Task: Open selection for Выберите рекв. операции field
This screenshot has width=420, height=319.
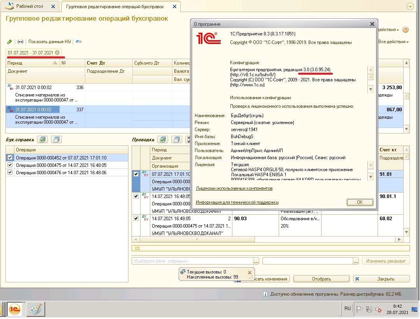Action: click(256, 261)
